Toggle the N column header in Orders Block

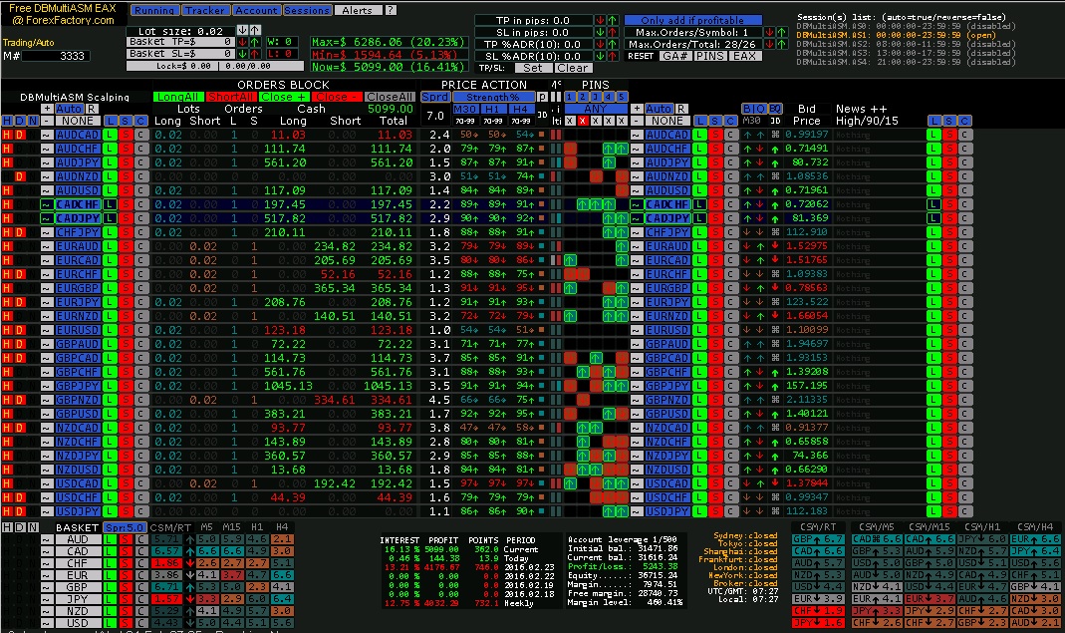tap(33, 121)
